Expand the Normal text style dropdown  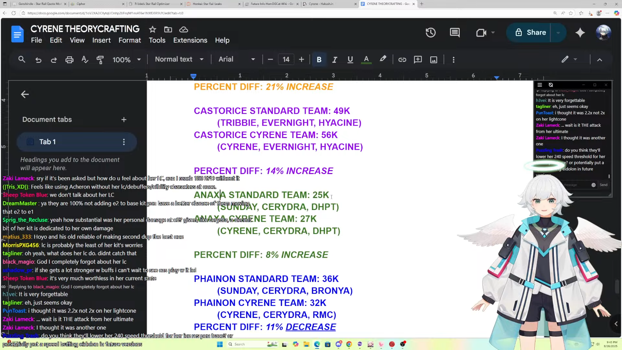[179, 59]
